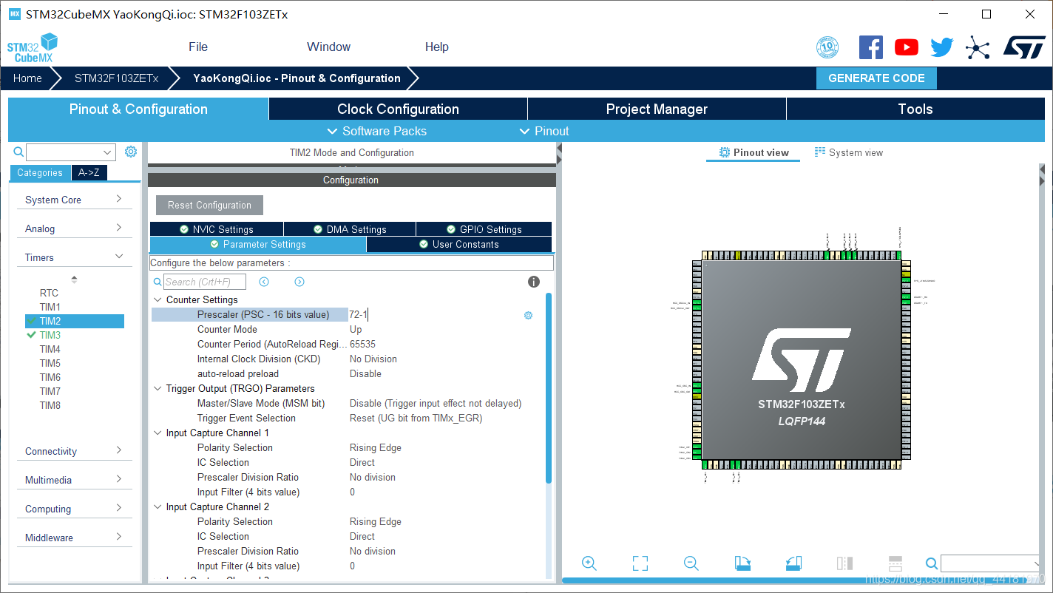The width and height of the screenshot is (1053, 593).
Task: Fit the chip to the view
Action: 640,563
